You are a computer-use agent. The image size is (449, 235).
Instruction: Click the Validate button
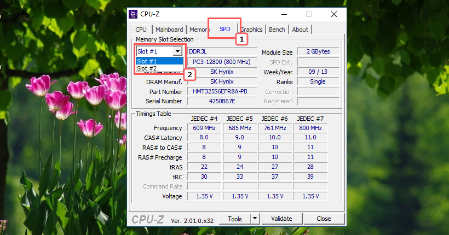point(282,219)
